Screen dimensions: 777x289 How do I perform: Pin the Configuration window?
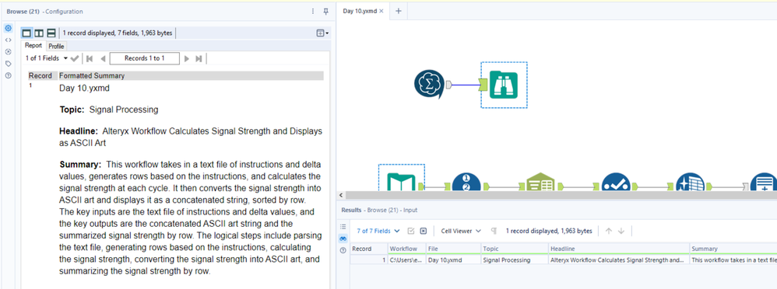click(x=325, y=12)
